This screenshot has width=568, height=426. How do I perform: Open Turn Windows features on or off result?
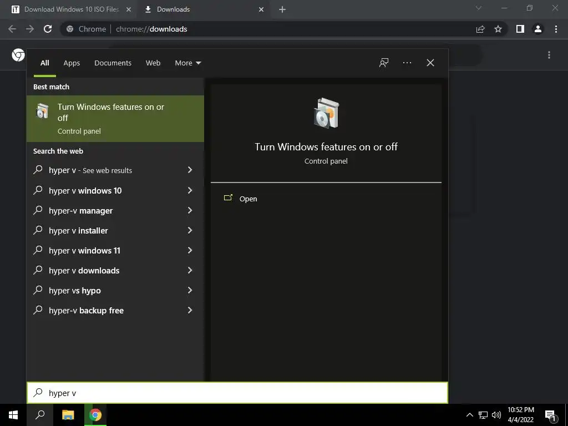pyautogui.click(x=115, y=119)
